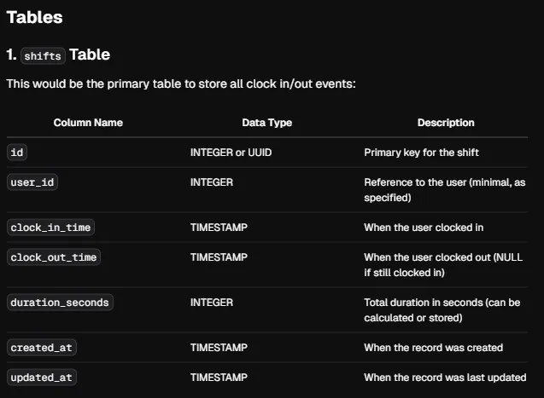This screenshot has width=544, height=398.
Task: Click 'Primary key for the shift' description
Action: tap(422, 153)
